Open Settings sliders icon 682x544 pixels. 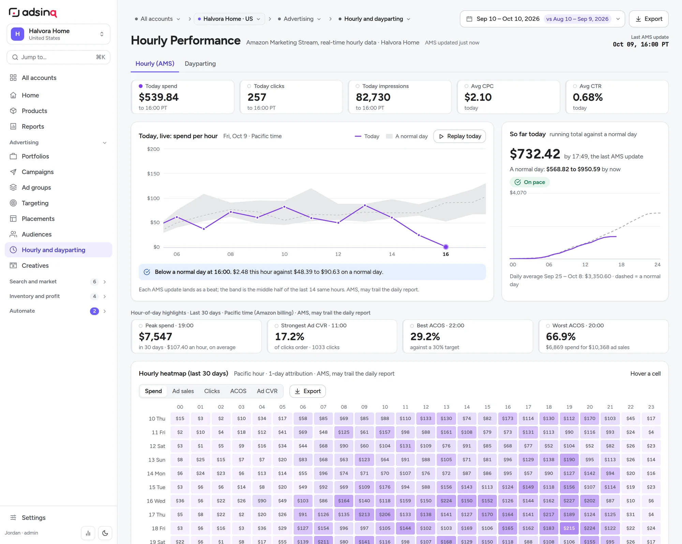tap(13, 517)
